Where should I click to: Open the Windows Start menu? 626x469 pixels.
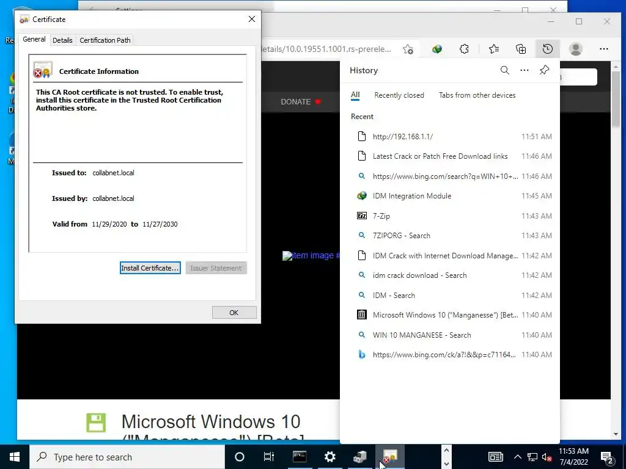(x=15, y=457)
